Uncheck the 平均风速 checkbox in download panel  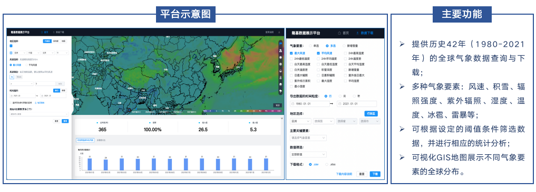click(x=318, y=54)
